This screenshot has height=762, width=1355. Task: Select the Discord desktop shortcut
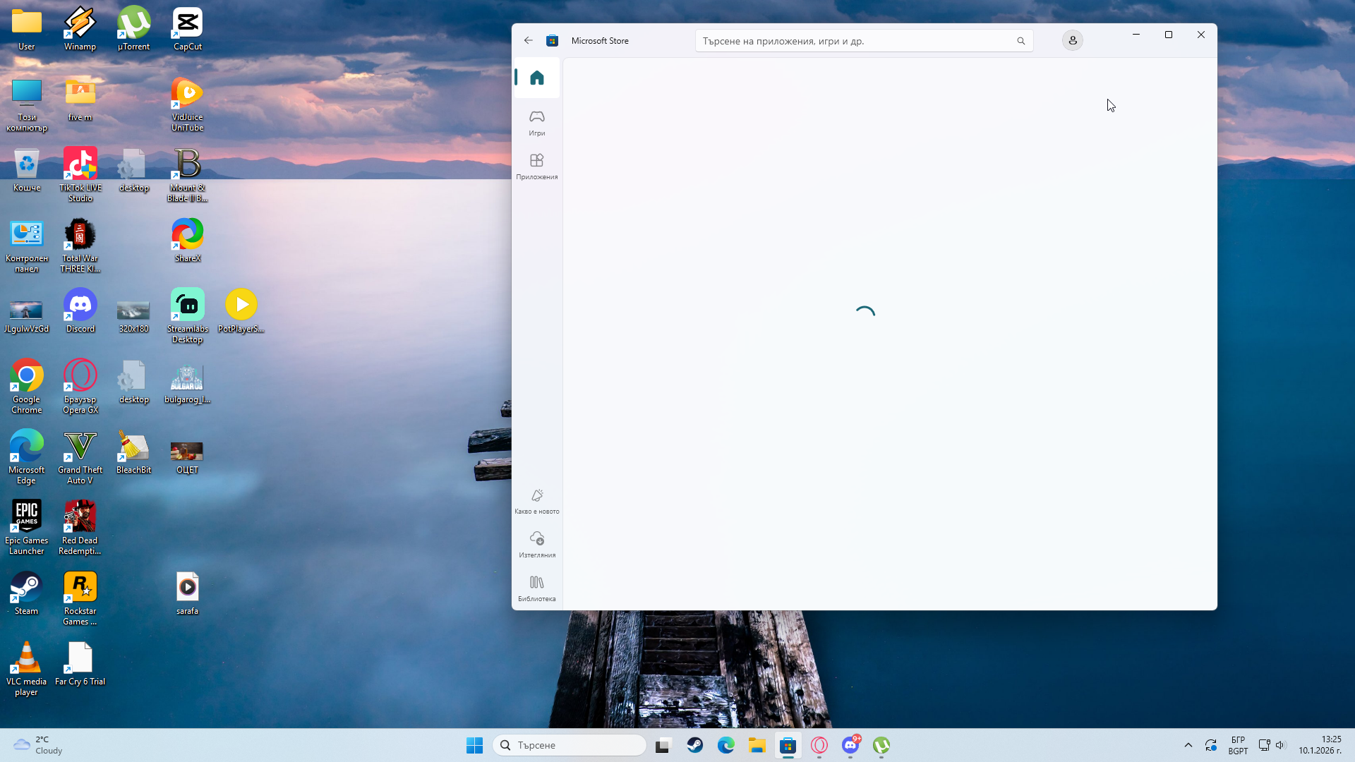80,310
